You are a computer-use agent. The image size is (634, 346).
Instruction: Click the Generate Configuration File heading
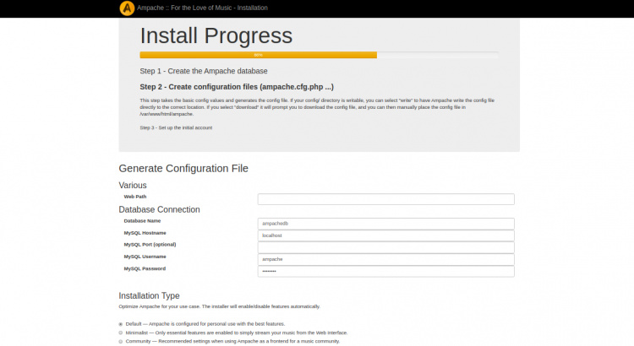[x=183, y=168]
